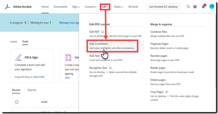This screenshot has height=114, width=218.
Task: Open All tools in navigation
Action: coord(133,7)
